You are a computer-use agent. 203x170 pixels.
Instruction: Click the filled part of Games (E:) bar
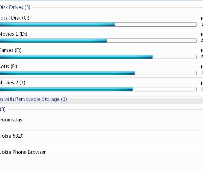pos(76,57)
